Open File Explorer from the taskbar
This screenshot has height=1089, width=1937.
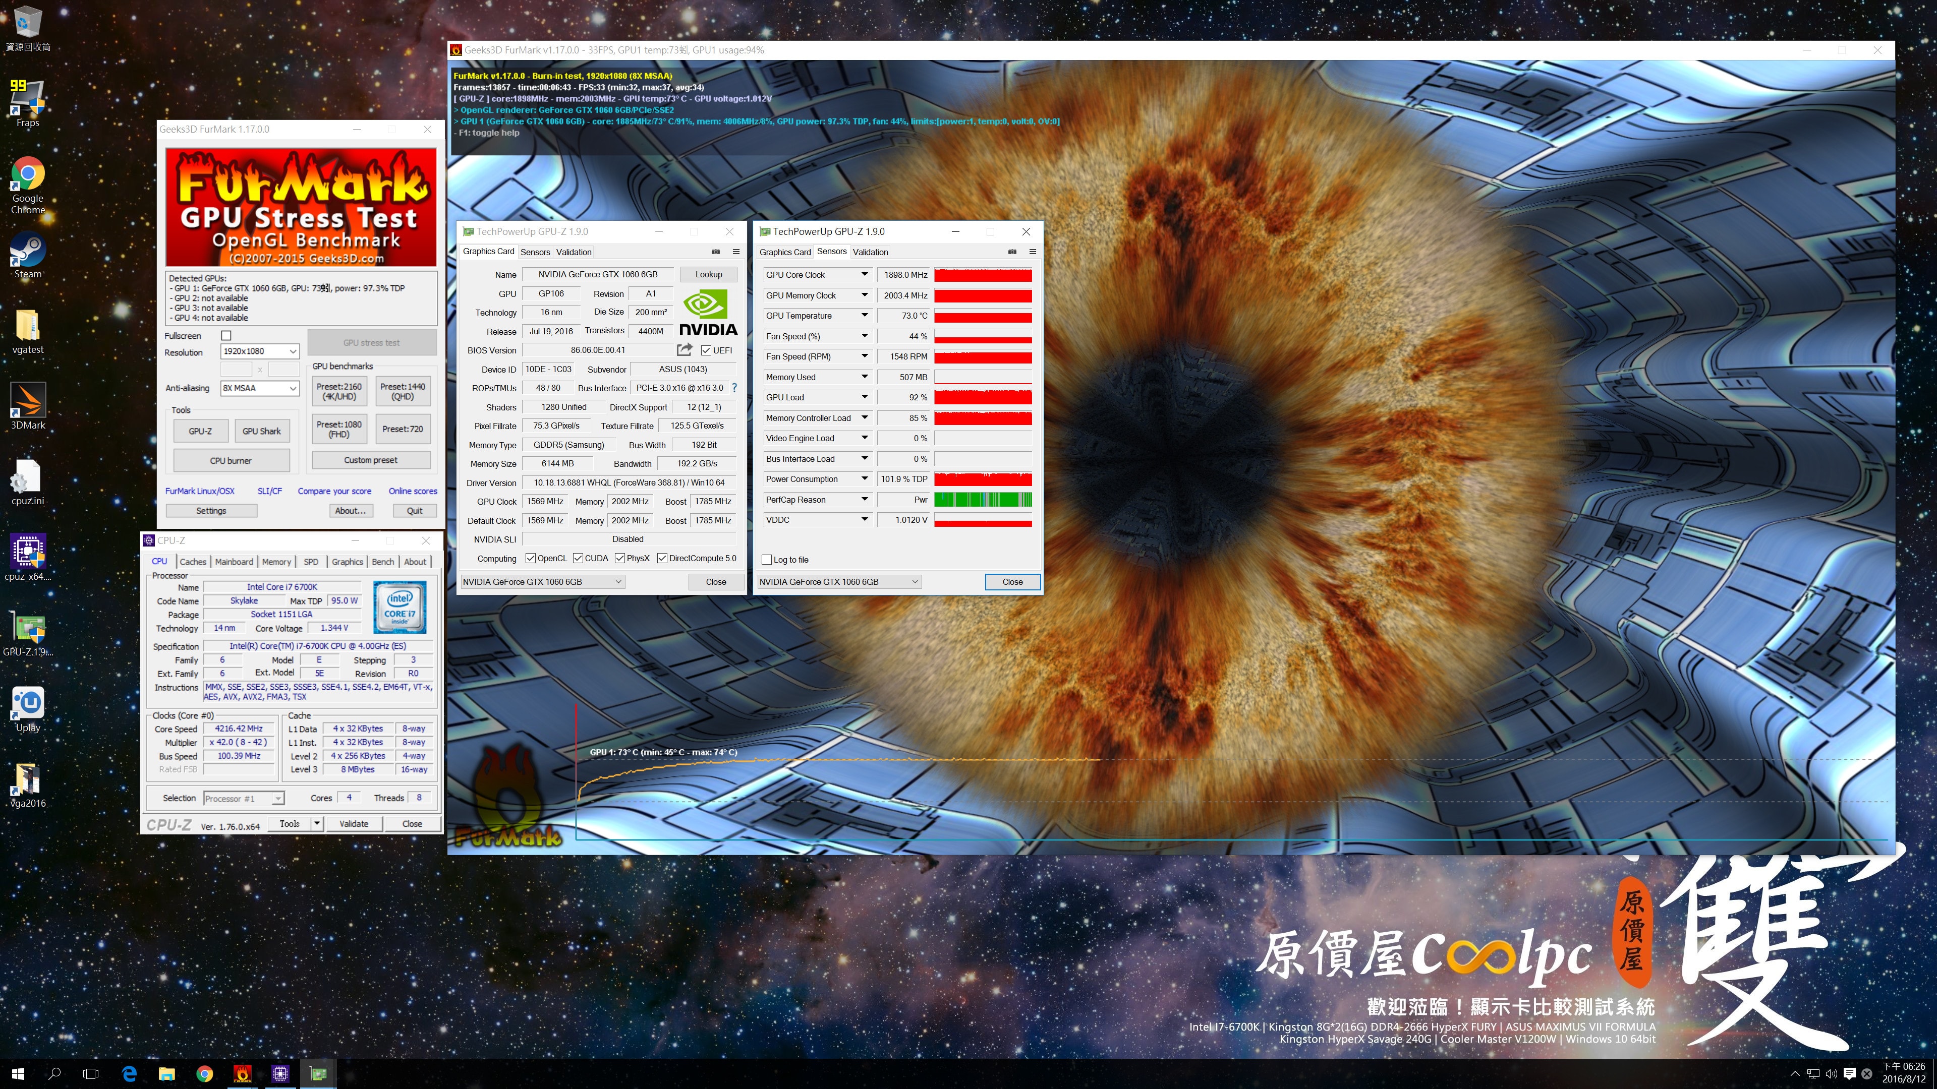[x=167, y=1074]
